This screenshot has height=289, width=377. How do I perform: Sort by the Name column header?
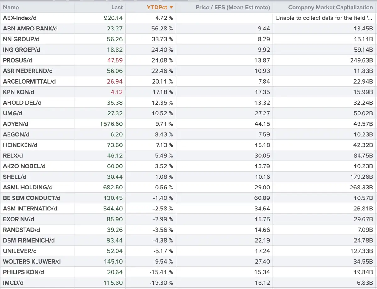pos(11,7)
